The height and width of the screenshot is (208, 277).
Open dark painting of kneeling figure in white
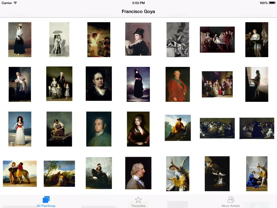(x=217, y=174)
